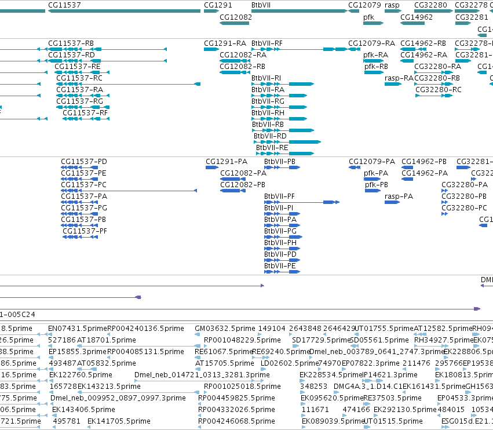Open protein BtbVII-PI label
The width and height of the screenshot is (493, 430).
coord(278,208)
